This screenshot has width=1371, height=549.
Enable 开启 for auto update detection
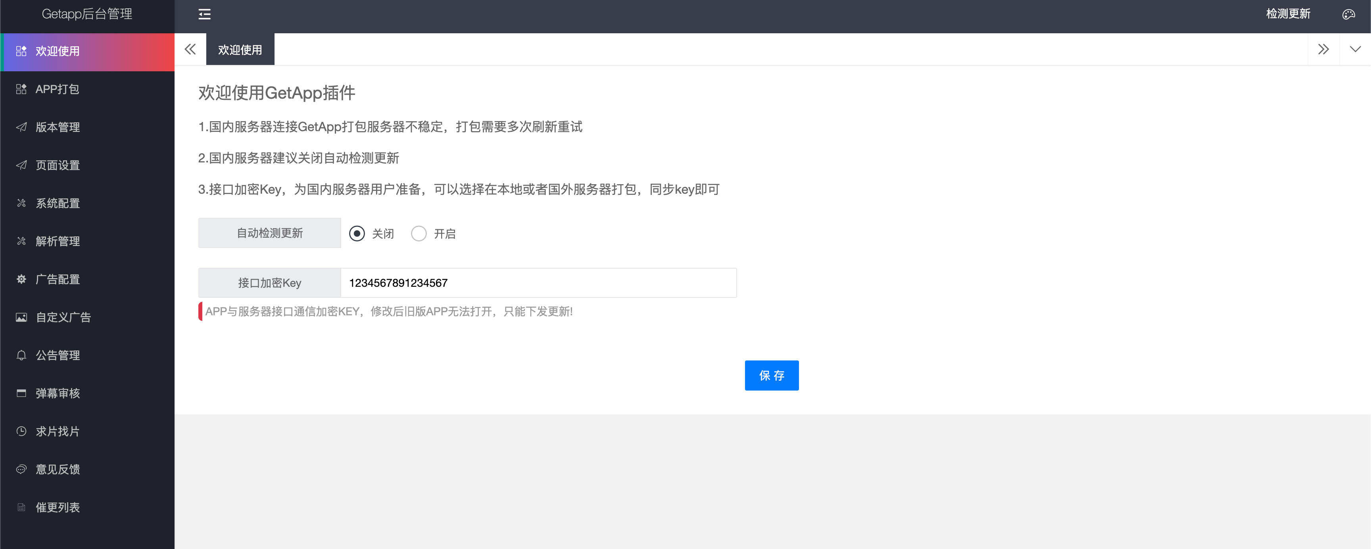tap(419, 233)
